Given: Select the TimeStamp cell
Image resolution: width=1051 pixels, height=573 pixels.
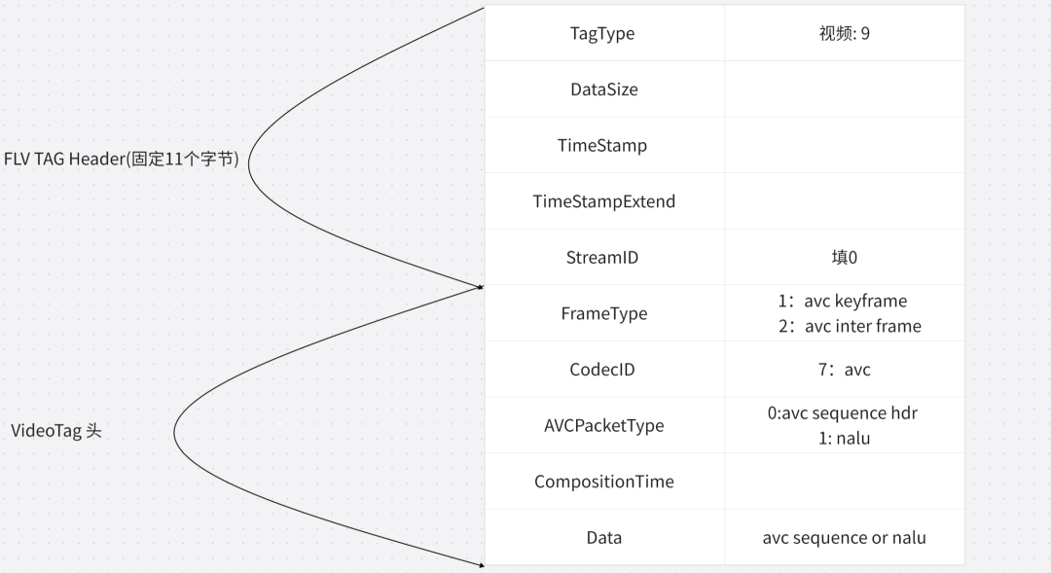Looking at the screenshot, I should pyautogui.click(x=602, y=146).
